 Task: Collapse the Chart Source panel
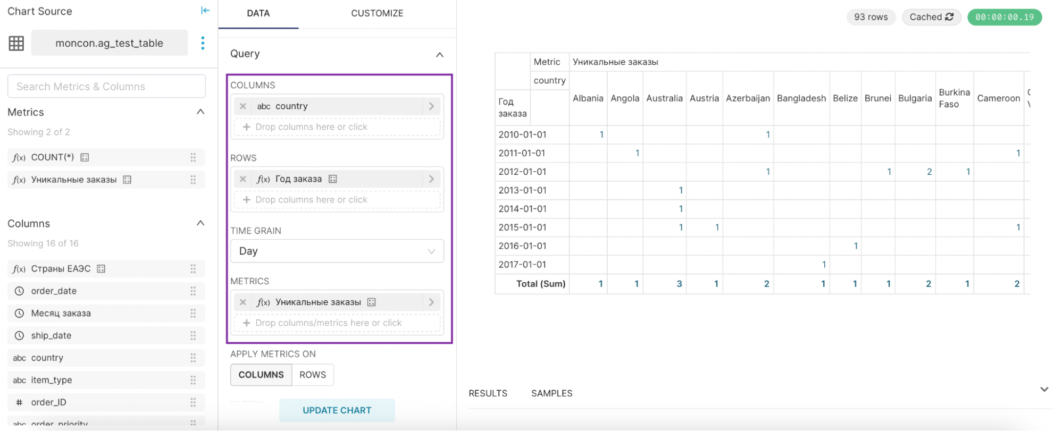pyautogui.click(x=205, y=11)
